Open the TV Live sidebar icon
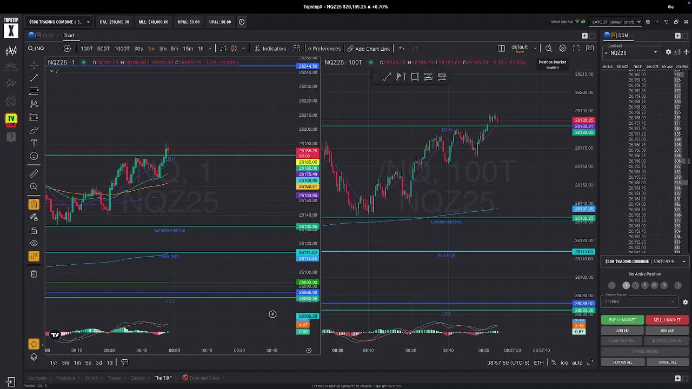 (11, 120)
